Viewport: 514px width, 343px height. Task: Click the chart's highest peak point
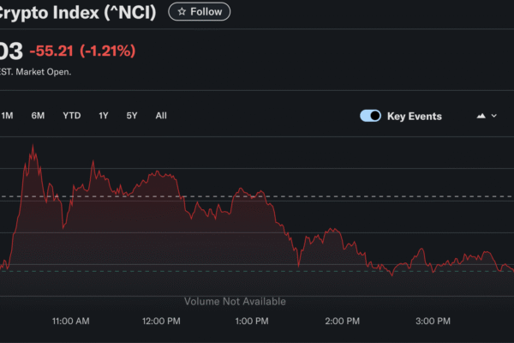[x=33, y=147]
